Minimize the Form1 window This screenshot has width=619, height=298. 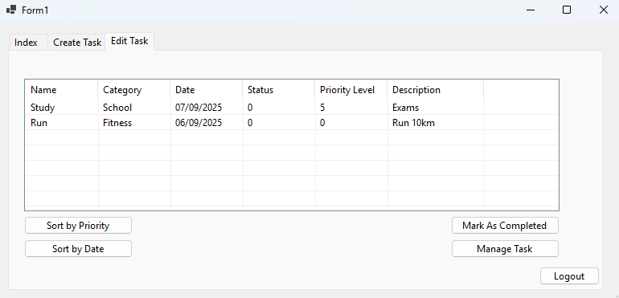point(531,10)
